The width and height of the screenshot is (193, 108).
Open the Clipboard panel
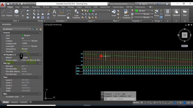coord(176,13)
